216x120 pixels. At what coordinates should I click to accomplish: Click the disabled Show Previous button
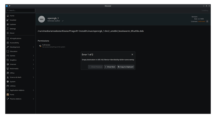point(95,67)
